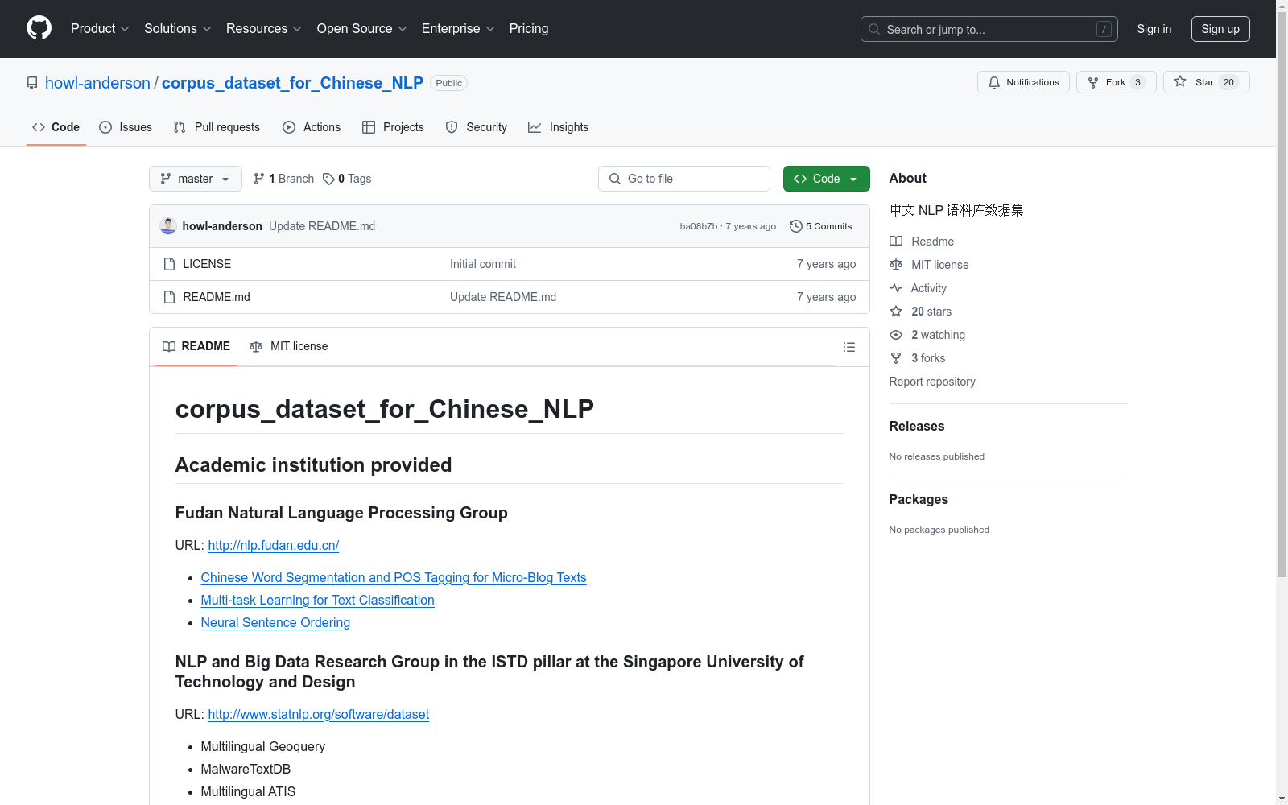
Task: Open the green Code clone dropdown
Action: 826,179
